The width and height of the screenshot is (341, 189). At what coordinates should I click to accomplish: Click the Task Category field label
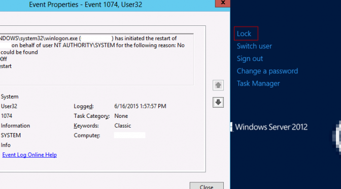92,116
